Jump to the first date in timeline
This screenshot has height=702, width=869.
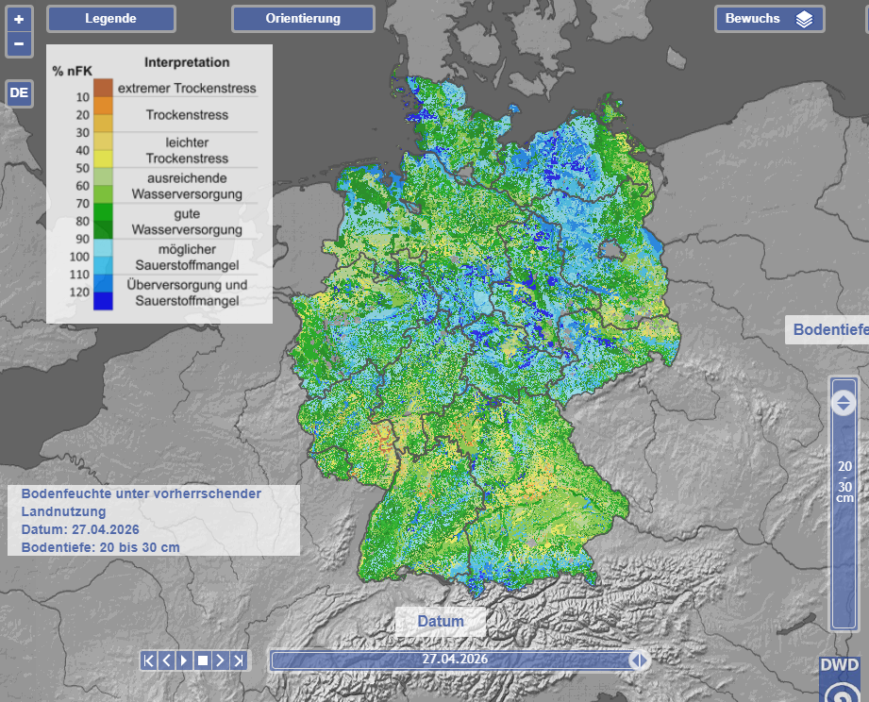[148, 660]
